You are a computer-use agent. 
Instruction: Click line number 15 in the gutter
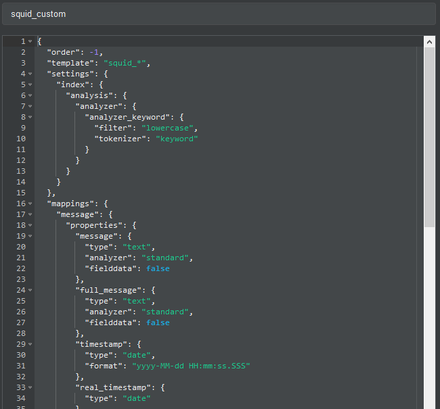click(21, 193)
